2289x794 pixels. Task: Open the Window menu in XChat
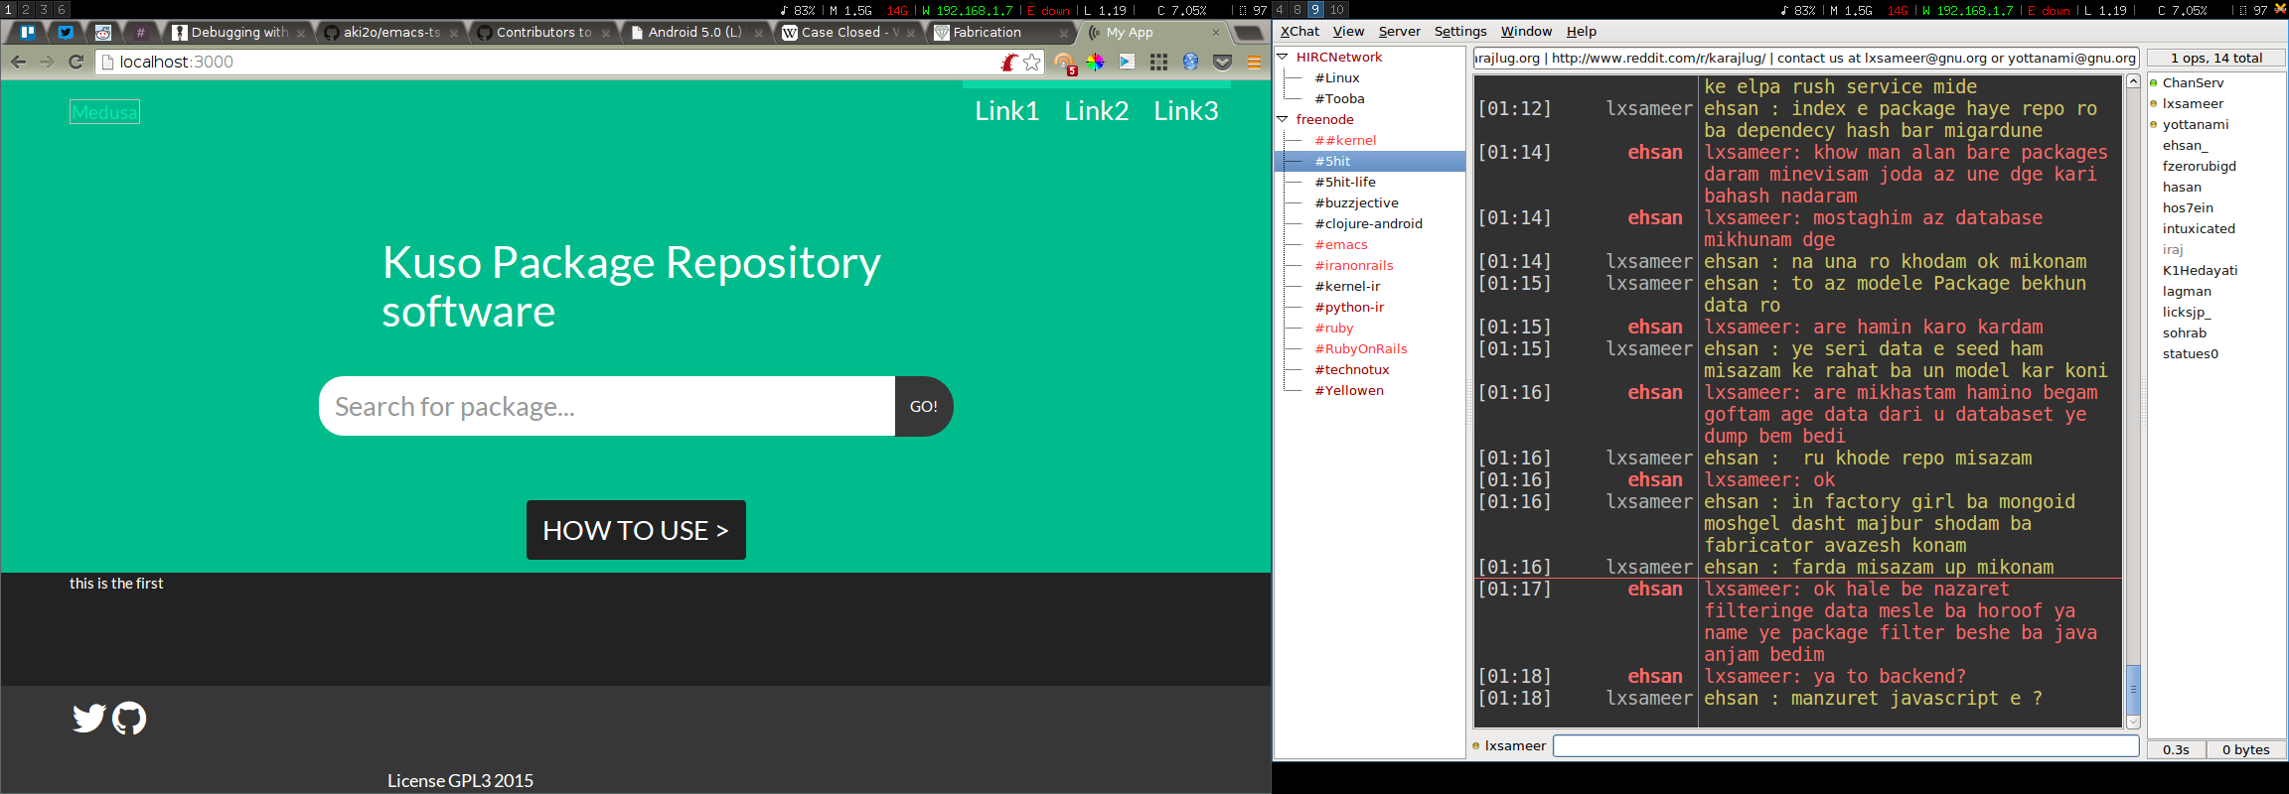click(x=1526, y=32)
